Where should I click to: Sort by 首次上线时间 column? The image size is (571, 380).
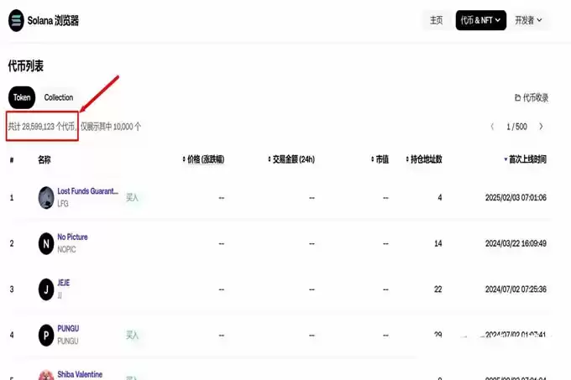tap(525, 159)
